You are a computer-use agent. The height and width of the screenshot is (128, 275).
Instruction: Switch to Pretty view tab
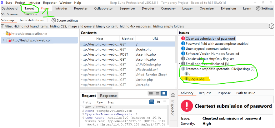(87, 102)
